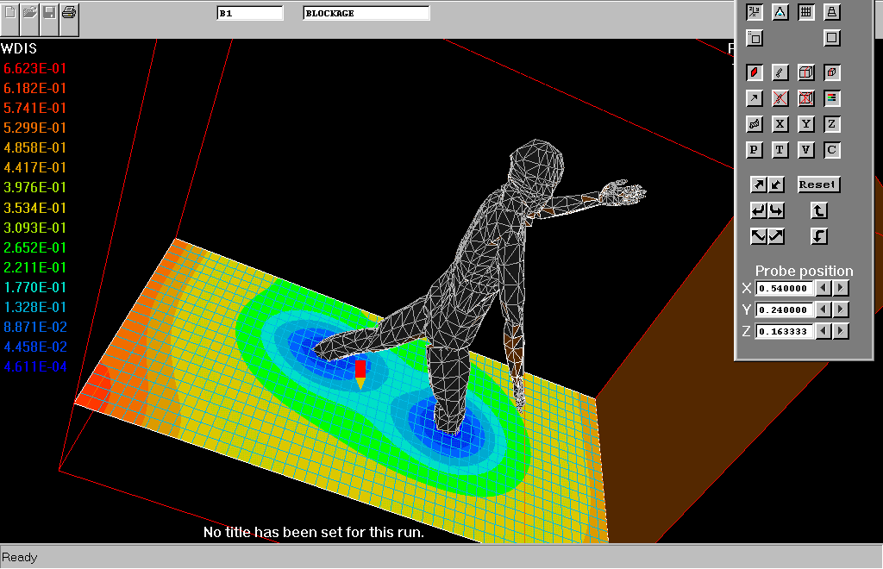Click the New file icon
Screen dimensions: 883x569
(x=10, y=13)
